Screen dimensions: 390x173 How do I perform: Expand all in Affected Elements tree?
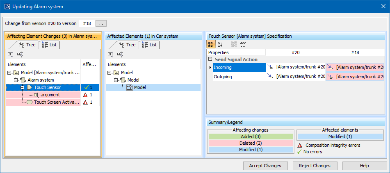(x=110, y=54)
